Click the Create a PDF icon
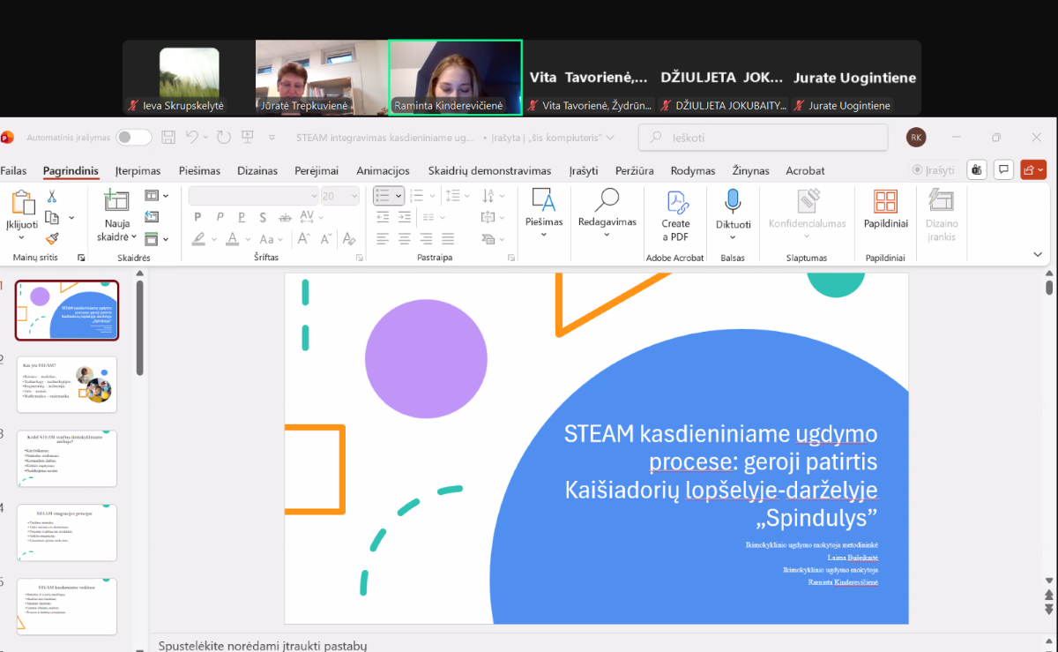Image resolution: width=1058 pixels, height=652 pixels. (x=675, y=202)
